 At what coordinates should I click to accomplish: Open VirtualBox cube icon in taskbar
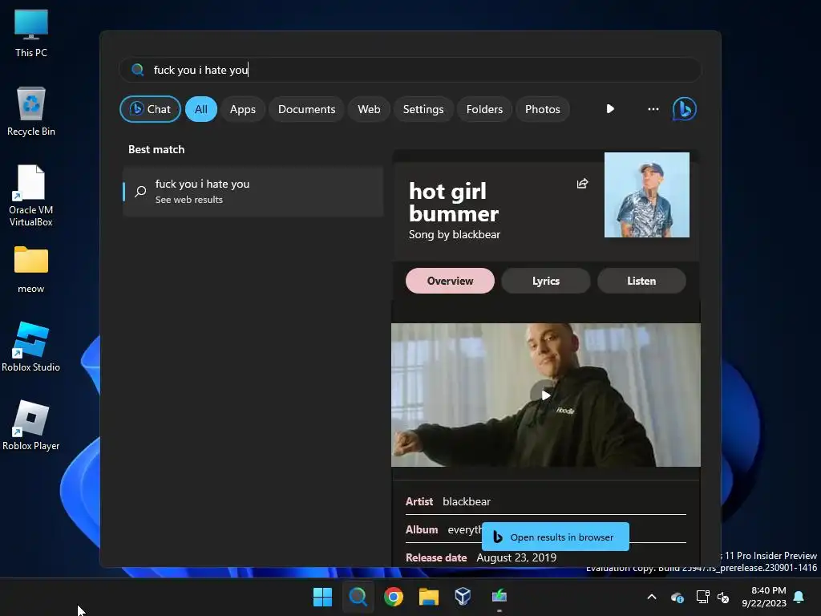tap(463, 597)
